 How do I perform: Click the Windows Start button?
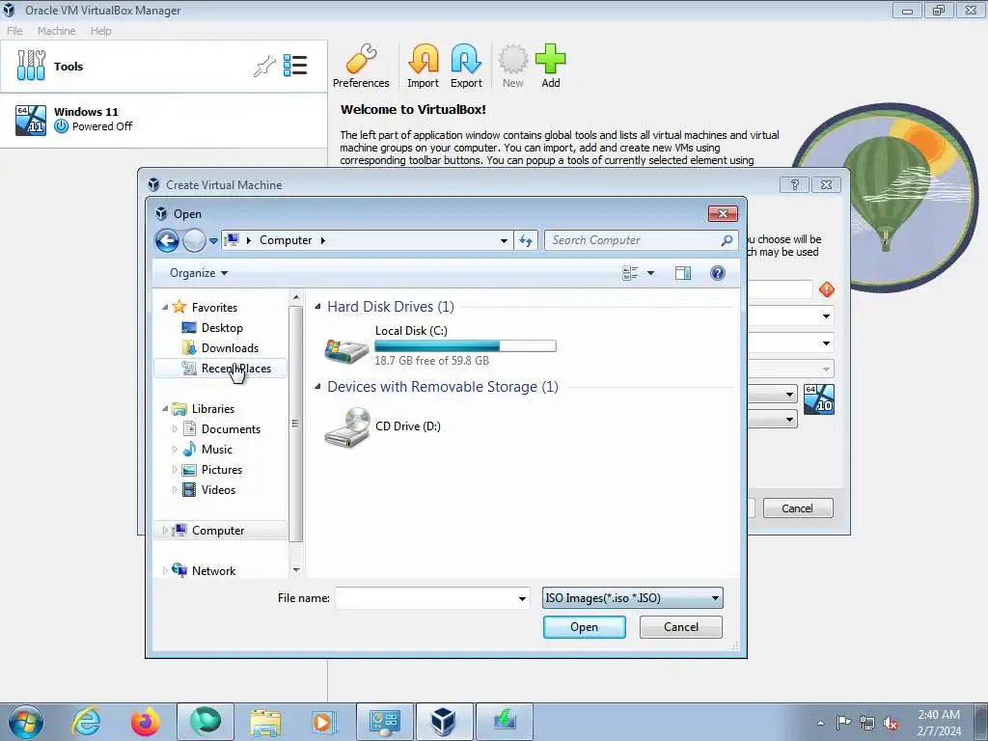[x=26, y=722]
